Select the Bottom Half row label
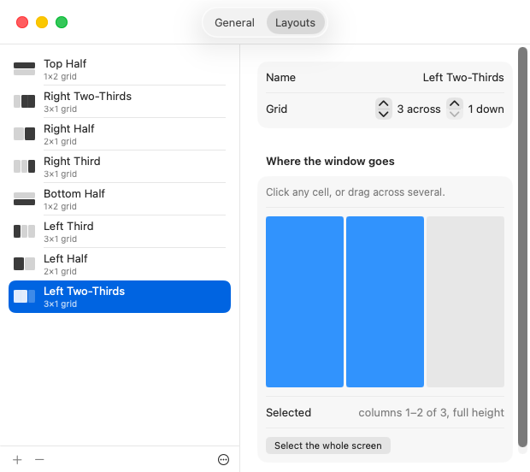 74,193
